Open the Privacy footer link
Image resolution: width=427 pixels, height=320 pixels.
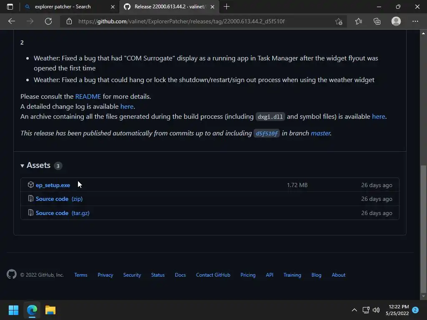coord(105,275)
